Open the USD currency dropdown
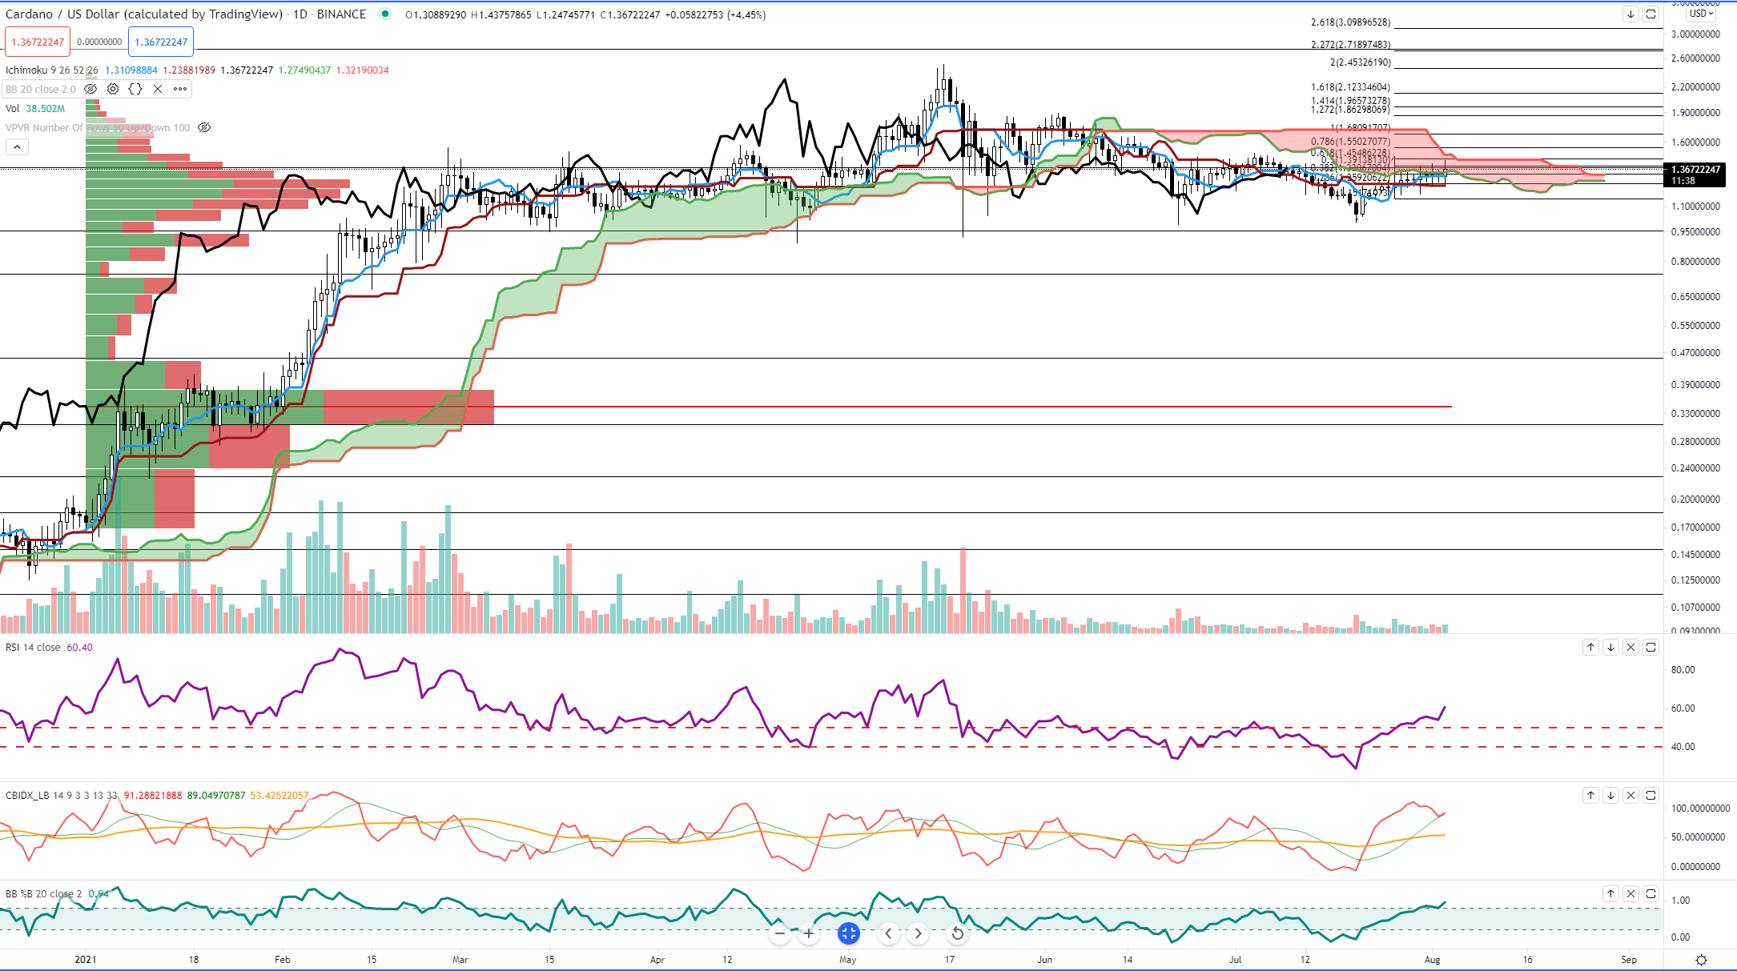This screenshot has width=1737, height=971. click(x=1701, y=14)
